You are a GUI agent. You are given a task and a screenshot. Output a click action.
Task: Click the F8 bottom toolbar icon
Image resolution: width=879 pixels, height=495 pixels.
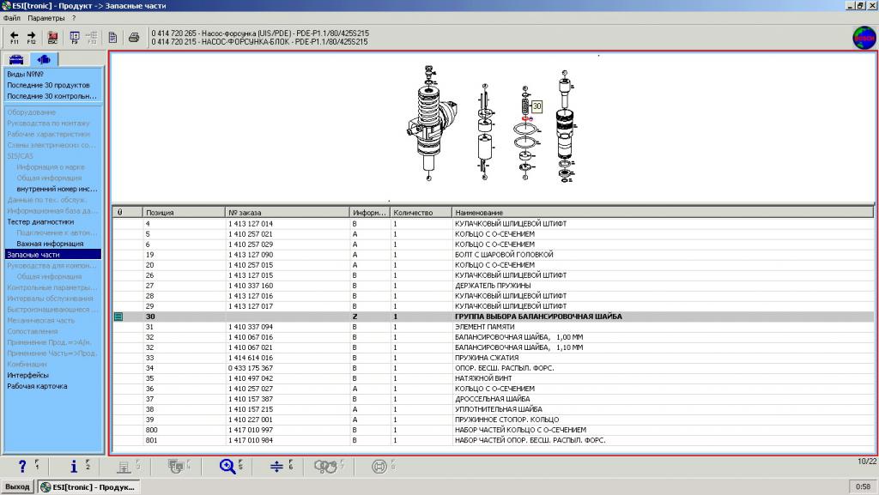[x=379, y=466]
